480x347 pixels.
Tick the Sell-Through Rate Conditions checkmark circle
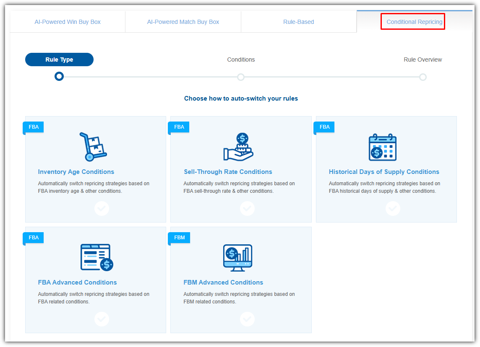click(x=247, y=209)
